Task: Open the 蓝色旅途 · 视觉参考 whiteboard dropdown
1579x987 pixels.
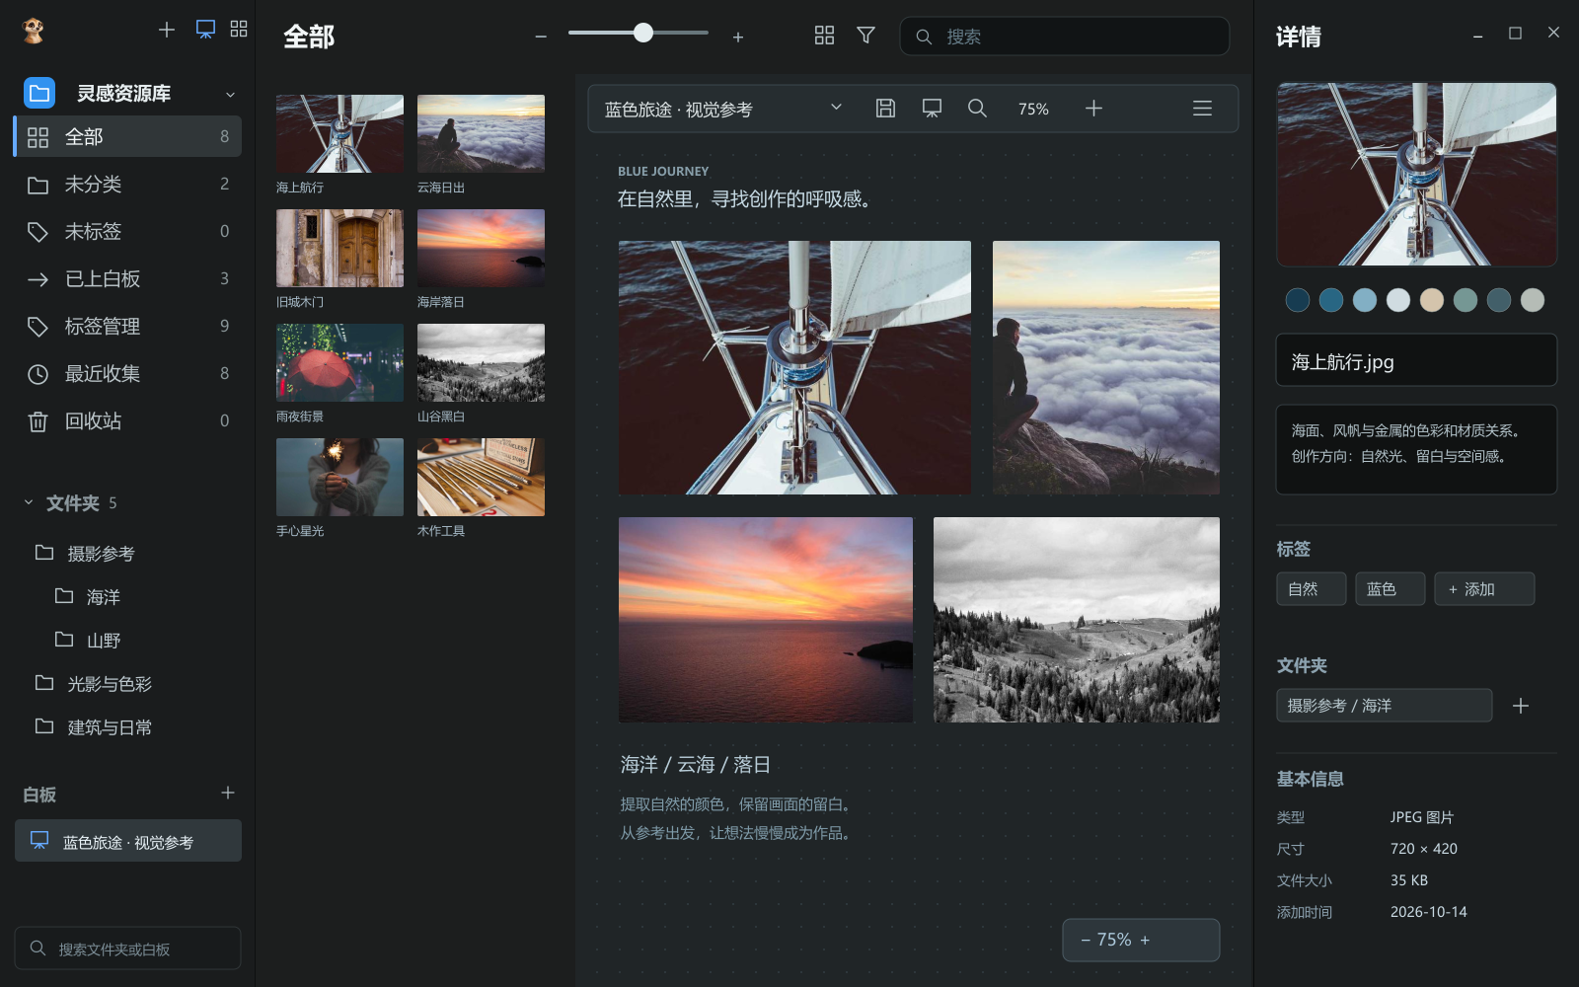Action: (836, 107)
